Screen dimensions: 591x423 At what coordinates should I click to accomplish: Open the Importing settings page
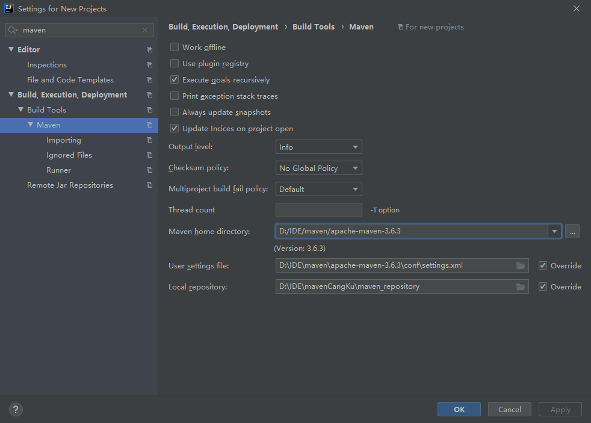point(64,140)
